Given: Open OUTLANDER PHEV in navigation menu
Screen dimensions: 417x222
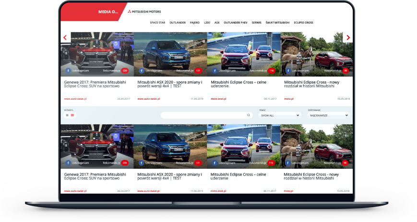Looking at the screenshot, I should (x=236, y=23).
